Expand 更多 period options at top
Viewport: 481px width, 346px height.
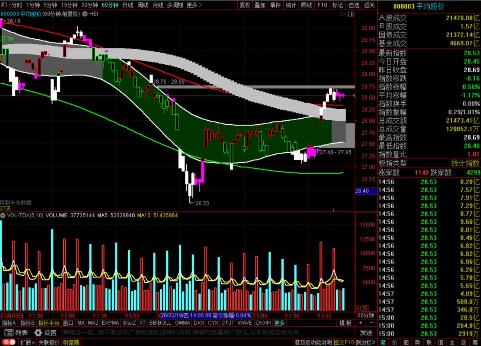[194, 5]
